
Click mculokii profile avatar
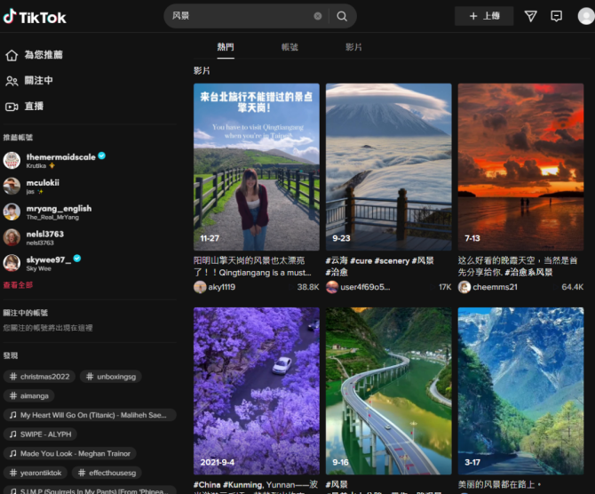[x=12, y=186]
